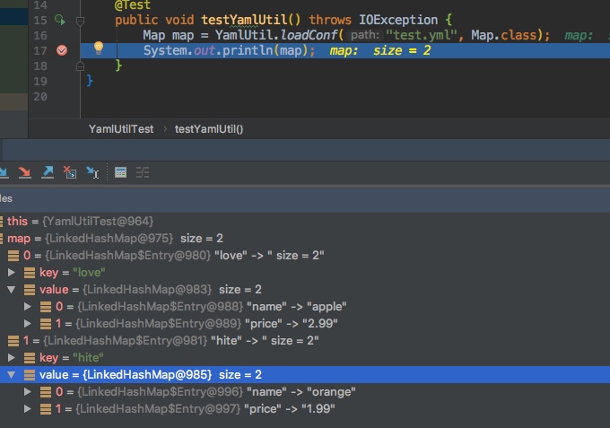Collapse the value LinkedHashMap@983 node
The image size is (610, 428).
click(12, 289)
